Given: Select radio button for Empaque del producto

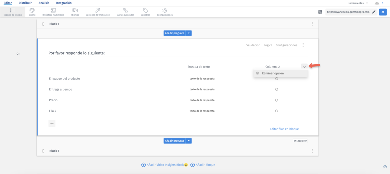Looking at the screenshot, I should tap(277, 79).
